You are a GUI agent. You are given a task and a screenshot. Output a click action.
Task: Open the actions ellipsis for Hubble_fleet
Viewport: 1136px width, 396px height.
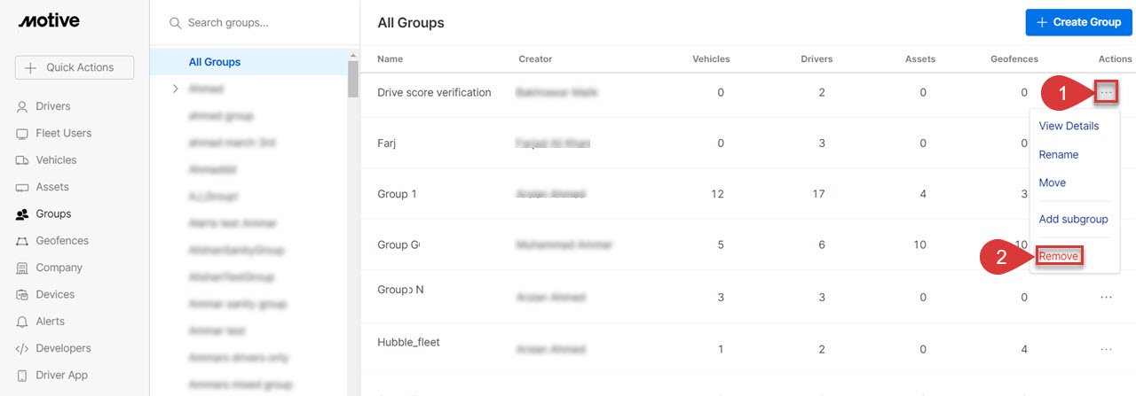1106,349
